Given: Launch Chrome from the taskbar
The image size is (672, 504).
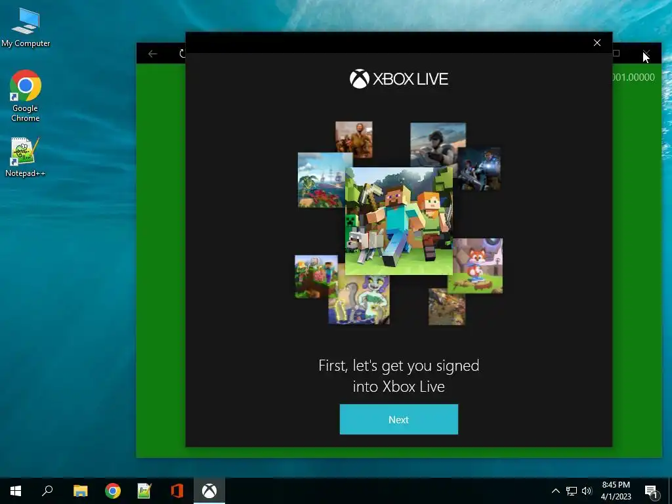Looking at the screenshot, I should tap(113, 491).
